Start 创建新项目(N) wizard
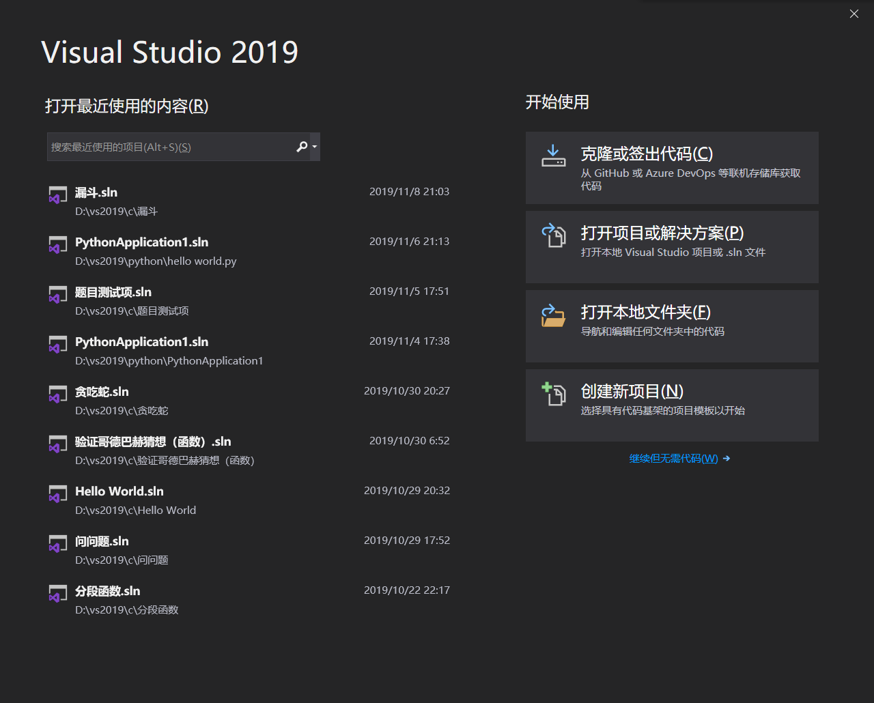874x703 pixels. (x=672, y=405)
